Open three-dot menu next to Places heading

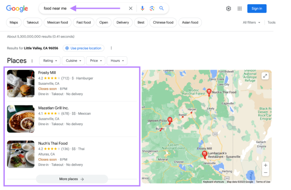coord(32,61)
